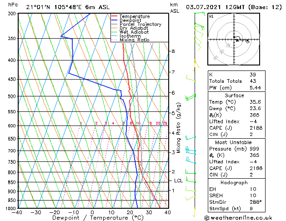Image resolution: width=286 pixels, height=221 pixels.
Task: Click the StmSpd (kt) value 9
Action: [251, 208]
